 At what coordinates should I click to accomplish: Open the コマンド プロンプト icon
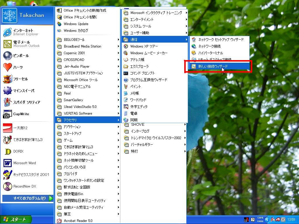point(126,73)
